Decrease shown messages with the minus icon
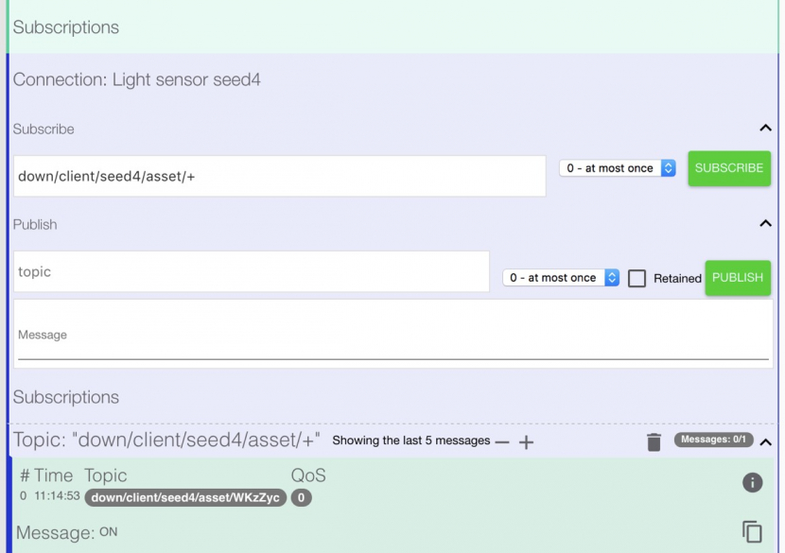 pyautogui.click(x=503, y=441)
